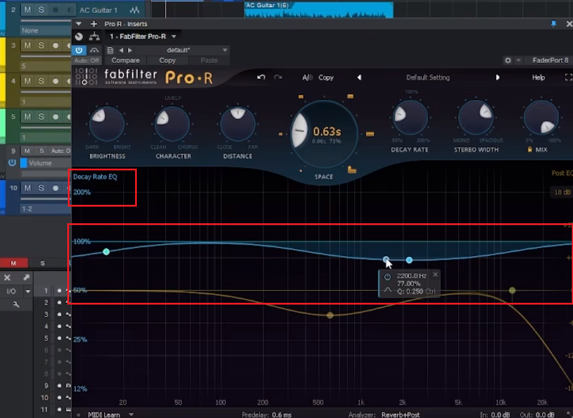
Task: Toggle the Pro-R plugin power button
Action: pos(79,50)
